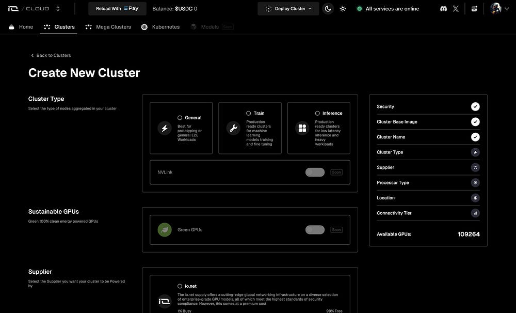Click the Home cloud icon

coord(11,27)
